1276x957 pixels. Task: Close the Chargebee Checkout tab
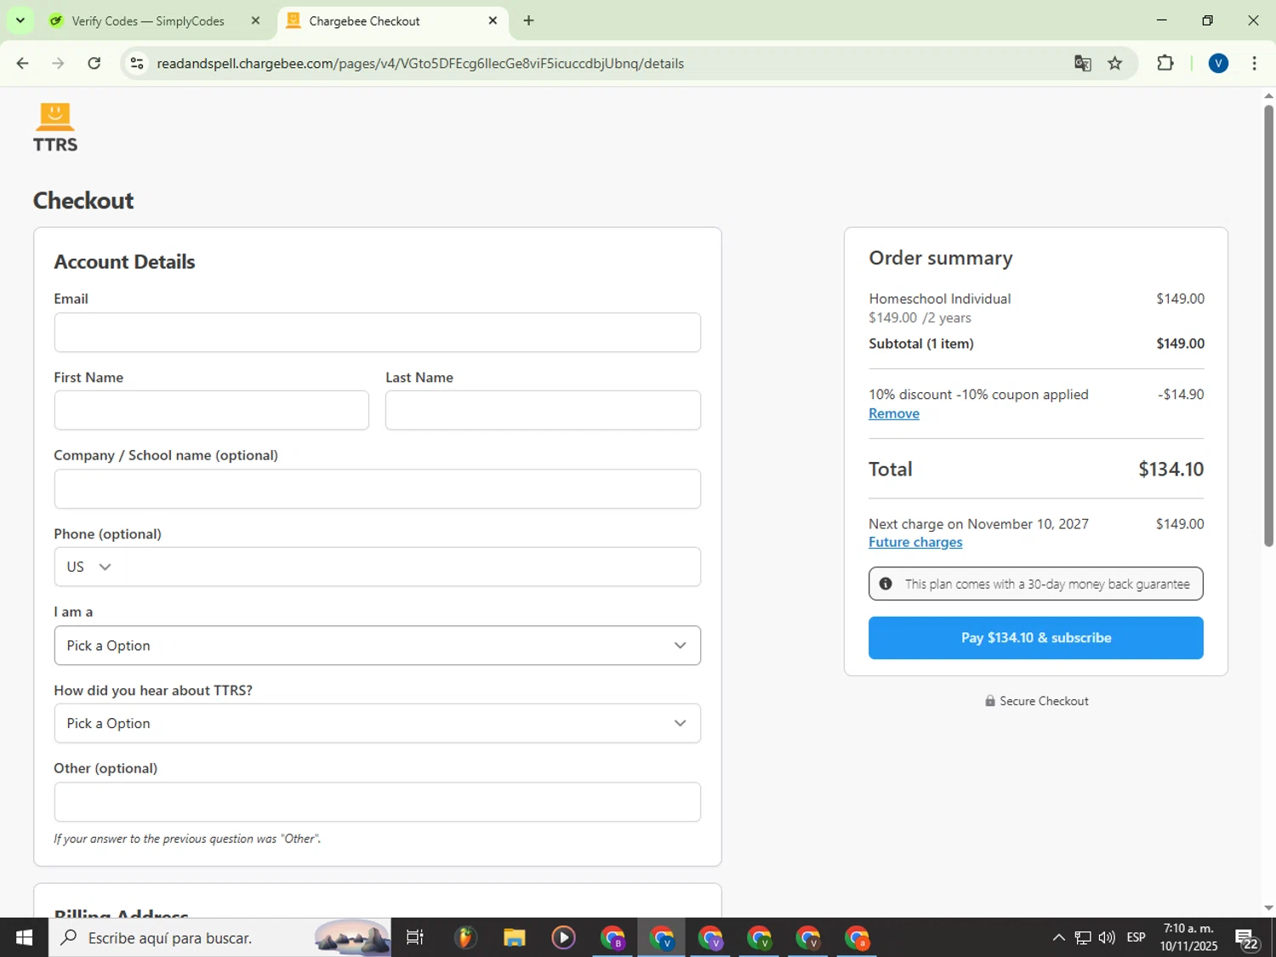pos(493,20)
